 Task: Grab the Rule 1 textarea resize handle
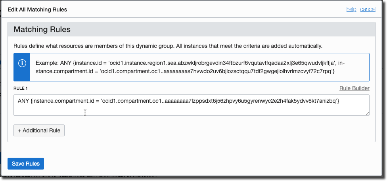pos(367,113)
